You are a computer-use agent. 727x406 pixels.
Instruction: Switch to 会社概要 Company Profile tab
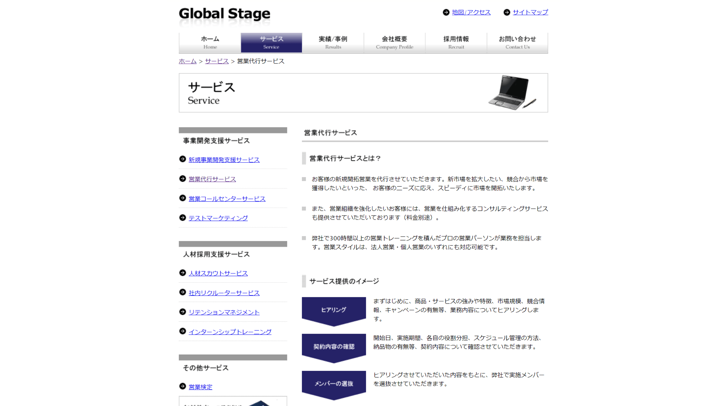tap(394, 42)
